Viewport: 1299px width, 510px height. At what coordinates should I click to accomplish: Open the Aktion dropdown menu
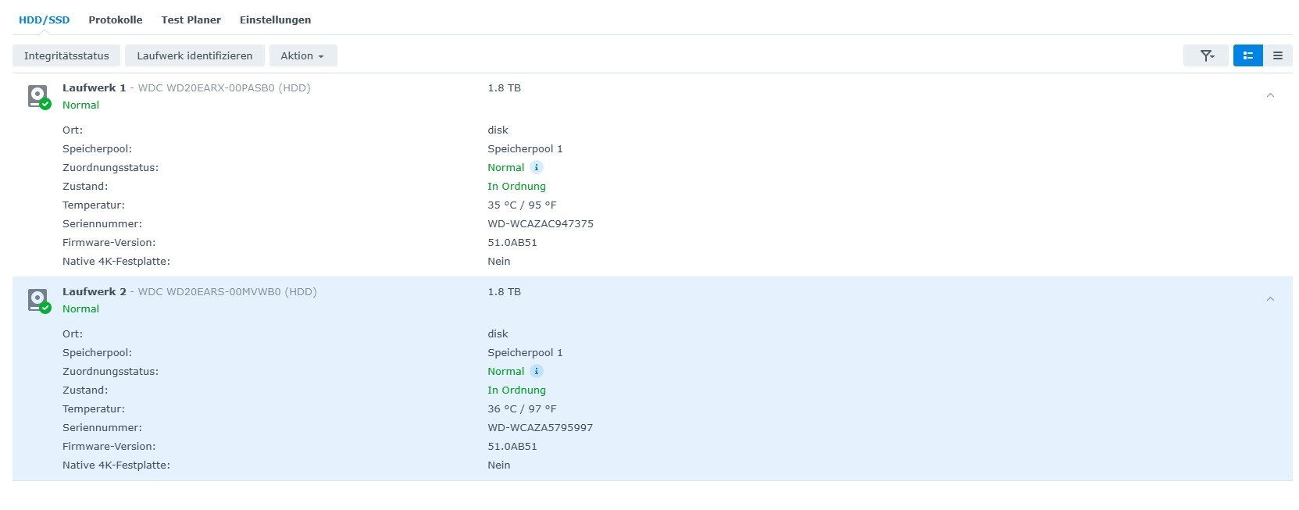pos(303,55)
